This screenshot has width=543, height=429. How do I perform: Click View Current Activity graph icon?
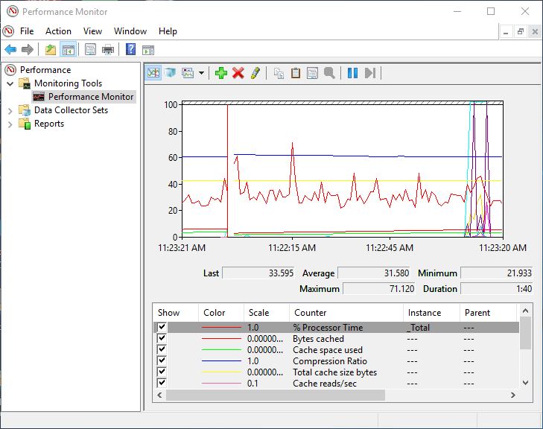coord(153,72)
